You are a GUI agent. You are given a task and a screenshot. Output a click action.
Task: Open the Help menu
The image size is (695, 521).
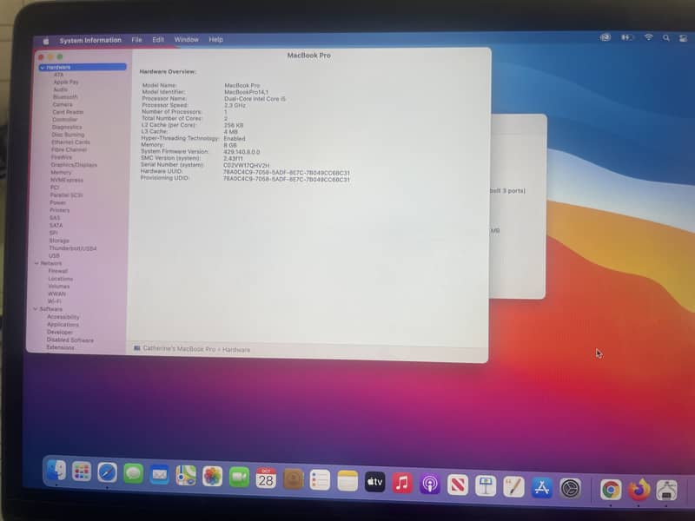point(215,39)
